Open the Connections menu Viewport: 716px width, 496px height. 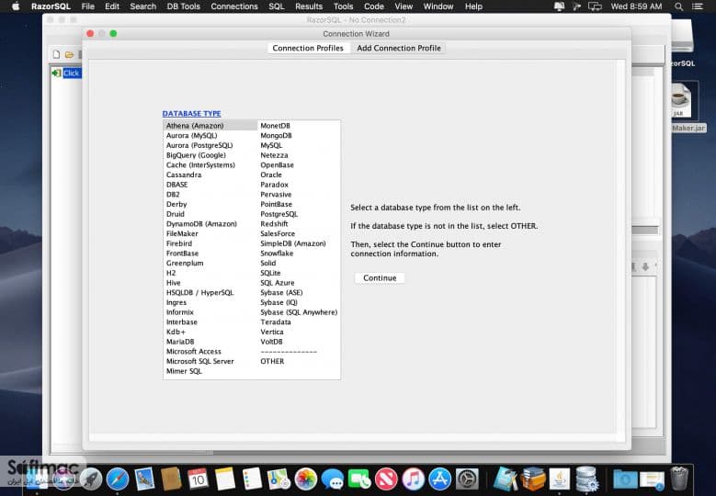pyautogui.click(x=234, y=6)
